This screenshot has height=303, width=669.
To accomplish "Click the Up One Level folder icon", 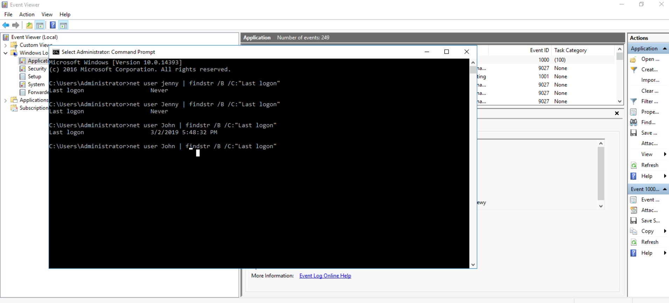I will (29, 25).
